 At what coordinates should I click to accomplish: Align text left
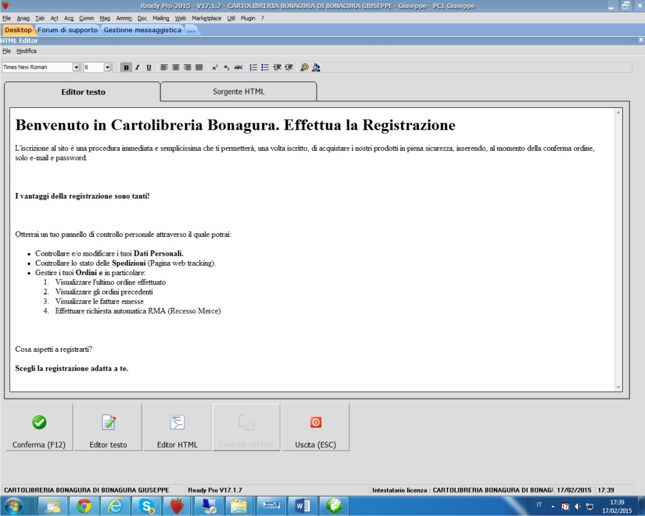(x=164, y=67)
